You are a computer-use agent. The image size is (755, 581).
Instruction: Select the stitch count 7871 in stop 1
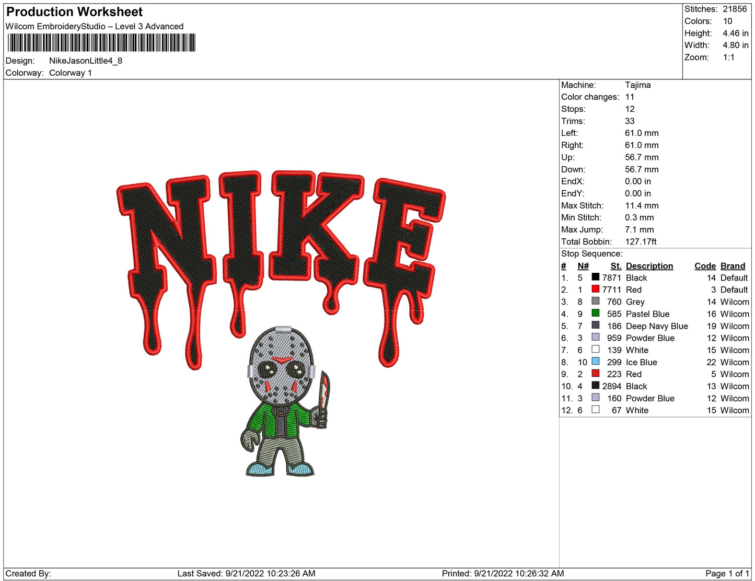tap(611, 277)
